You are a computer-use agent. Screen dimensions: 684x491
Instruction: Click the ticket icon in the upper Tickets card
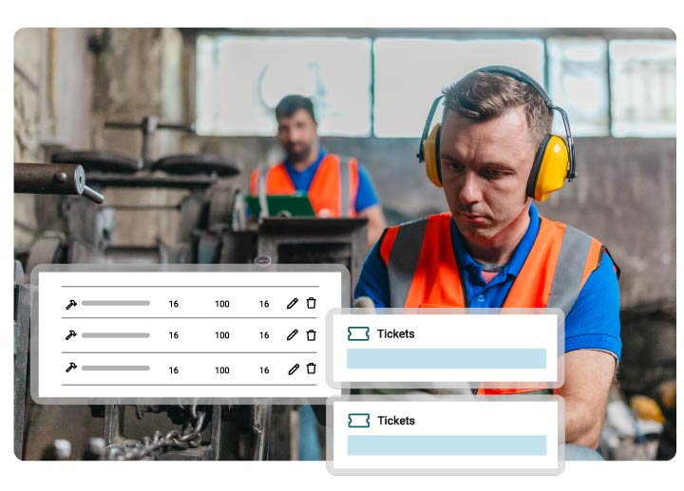358,334
